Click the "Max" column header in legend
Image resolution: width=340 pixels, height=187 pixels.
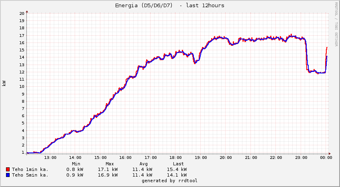tap(110, 164)
